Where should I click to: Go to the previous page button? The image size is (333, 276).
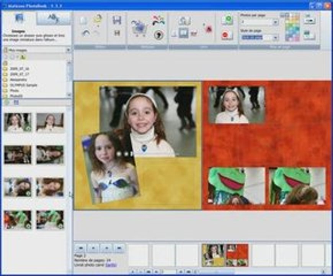[x=93, y=248]
